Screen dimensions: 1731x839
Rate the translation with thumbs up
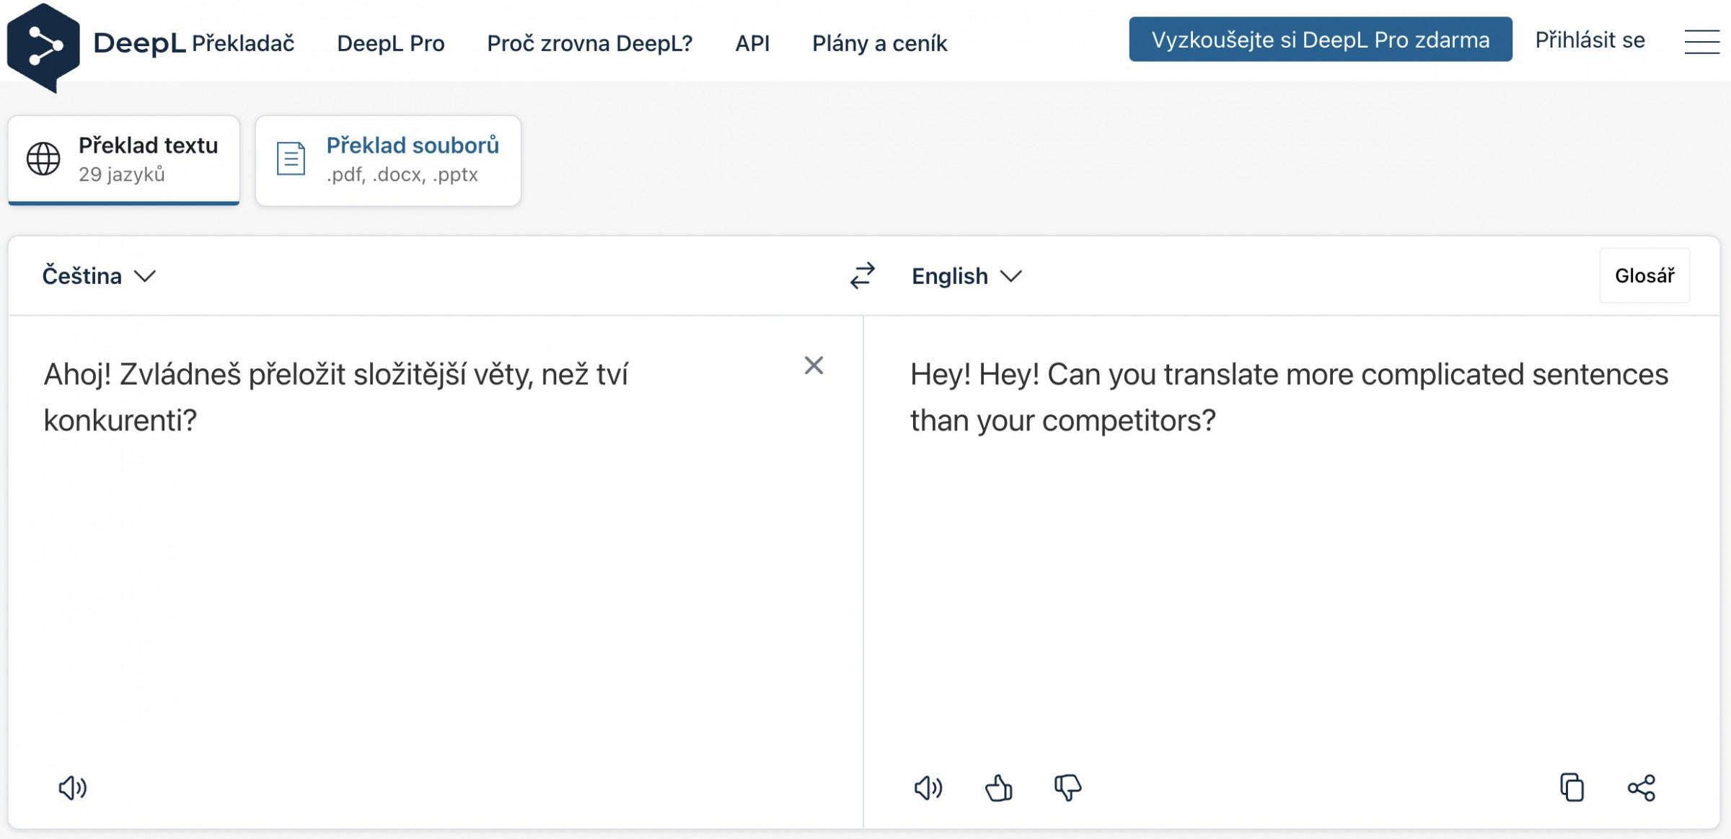(x=999, y=788)
